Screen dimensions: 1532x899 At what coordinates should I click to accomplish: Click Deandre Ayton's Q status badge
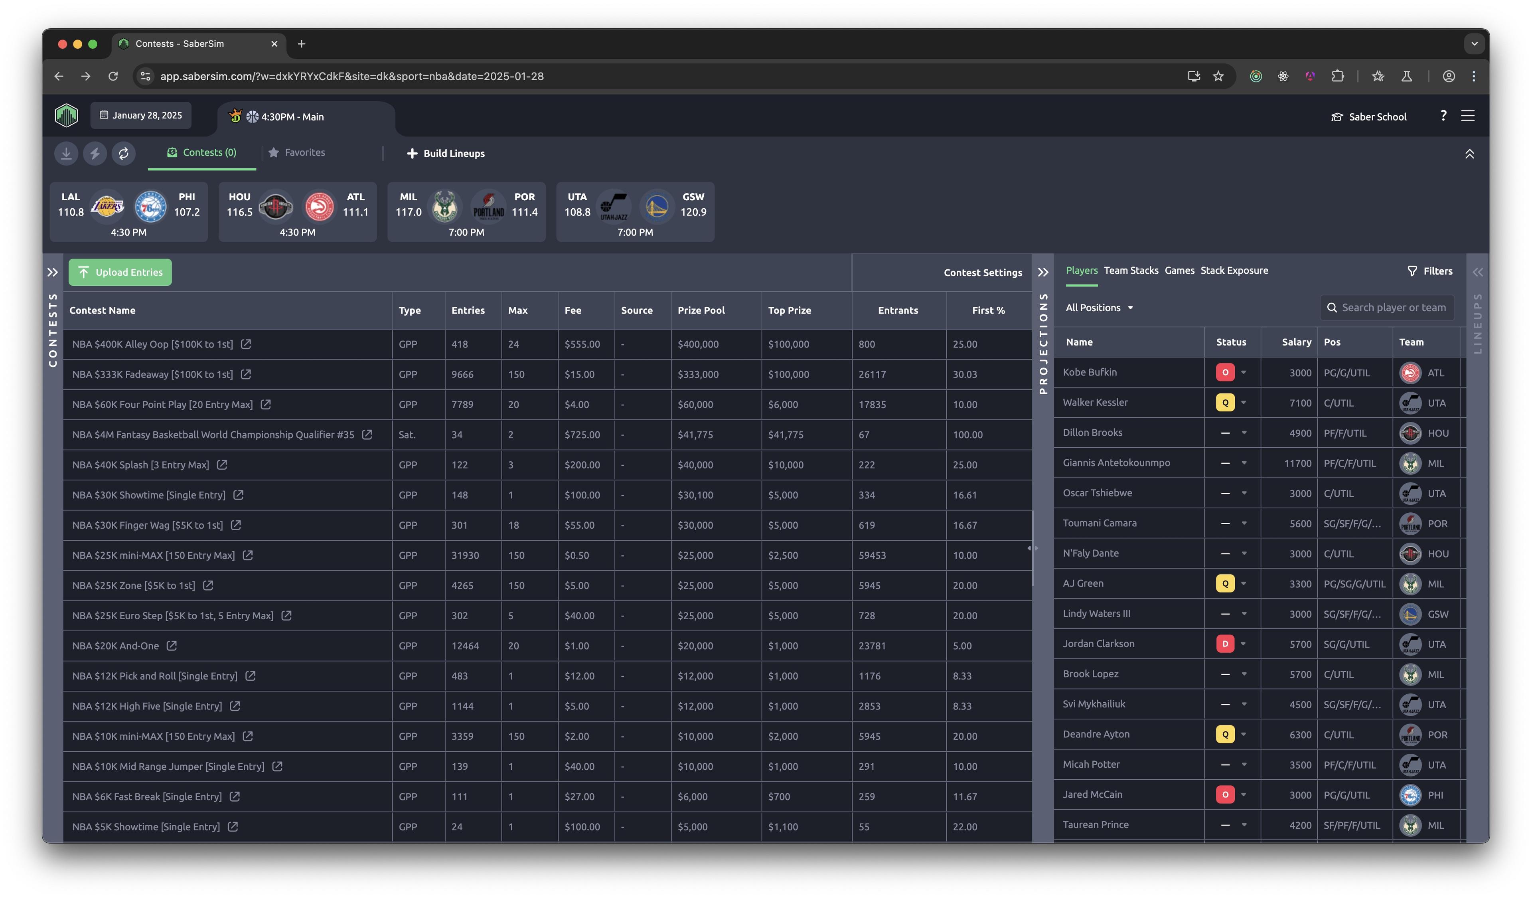1225,734
